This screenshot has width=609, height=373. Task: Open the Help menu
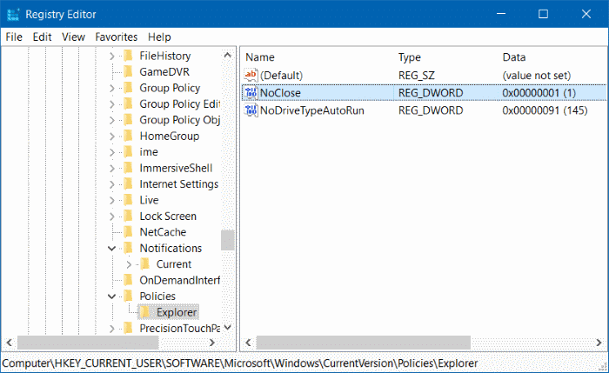[159, 37]
